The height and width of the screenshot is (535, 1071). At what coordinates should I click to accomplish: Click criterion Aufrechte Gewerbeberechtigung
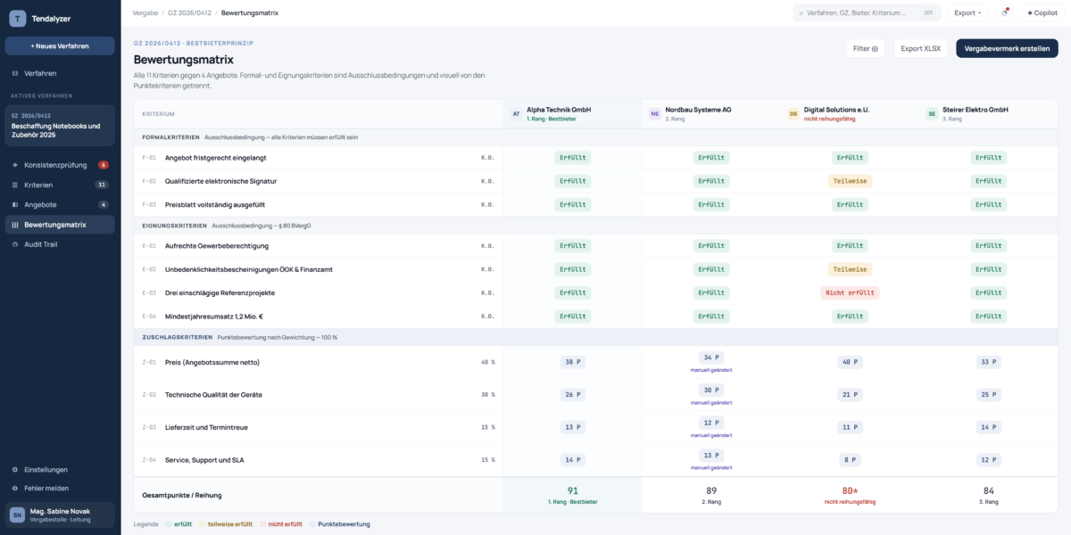tap(217, 246)
